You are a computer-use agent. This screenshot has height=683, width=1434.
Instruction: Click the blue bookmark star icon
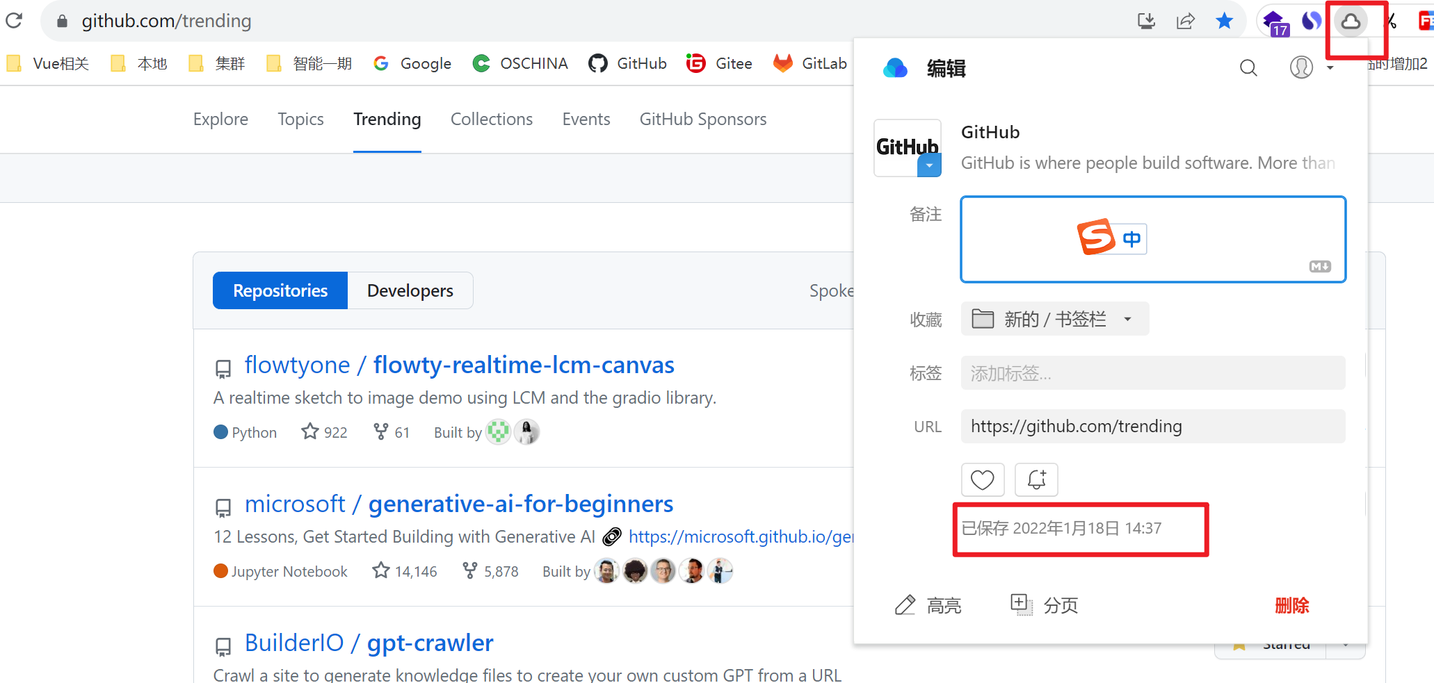[x=1224, y=22]
